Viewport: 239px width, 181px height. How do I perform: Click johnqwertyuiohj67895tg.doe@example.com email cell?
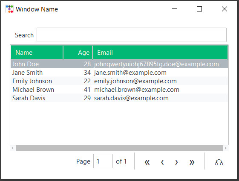(160, 64)
